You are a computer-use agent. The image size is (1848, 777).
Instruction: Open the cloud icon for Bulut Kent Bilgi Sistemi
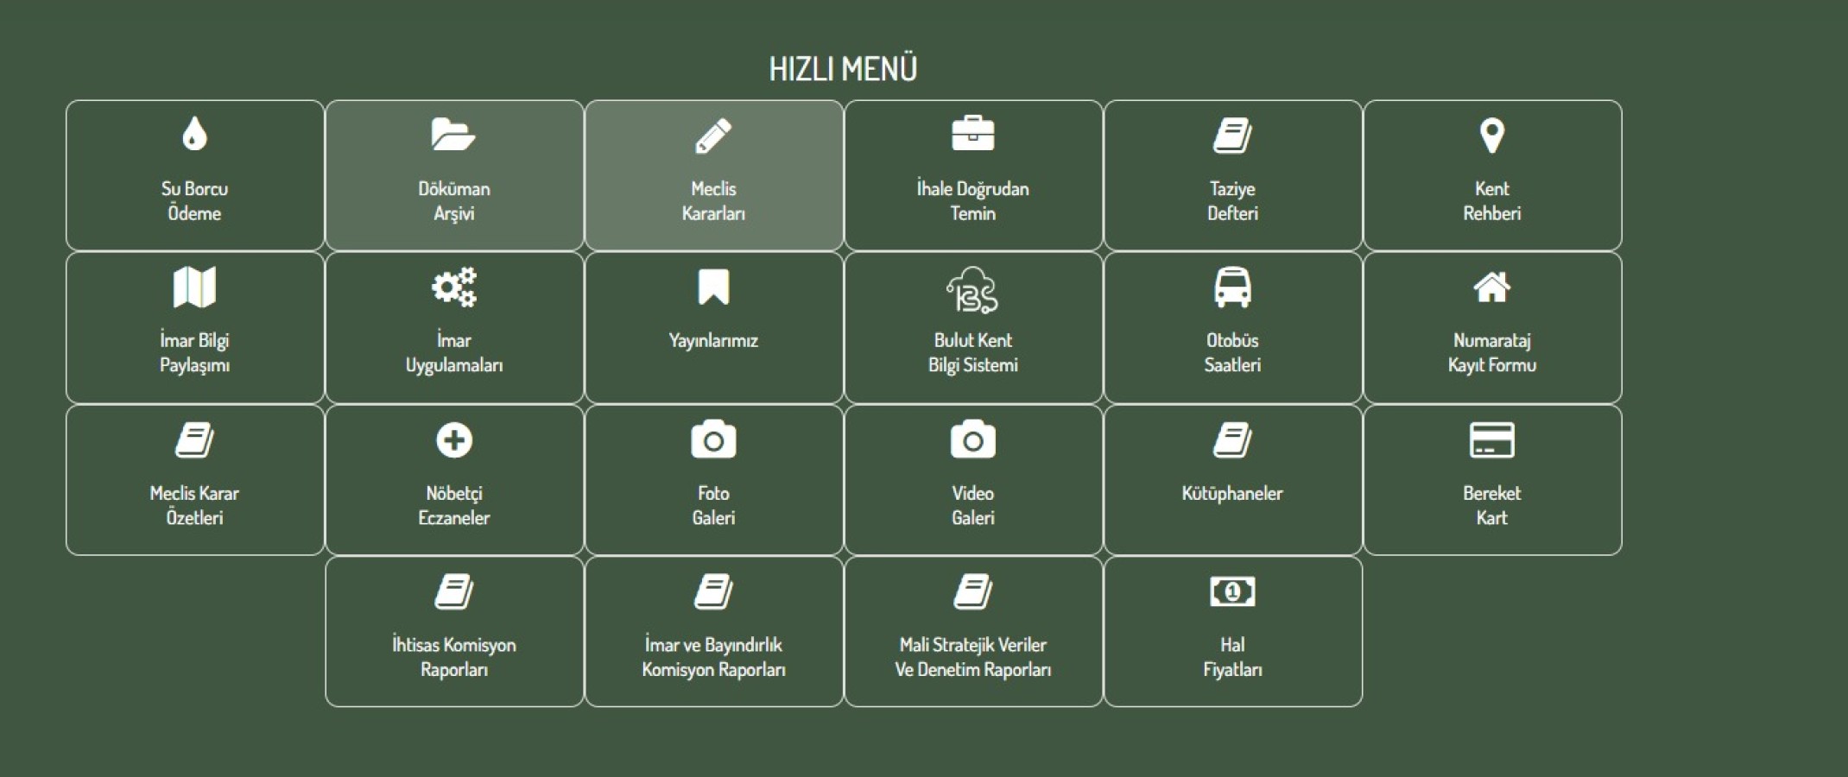pos(972,290)
